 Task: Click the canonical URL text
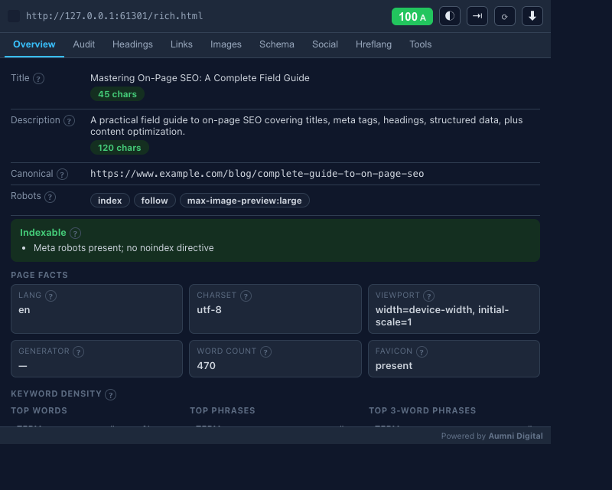257,174
